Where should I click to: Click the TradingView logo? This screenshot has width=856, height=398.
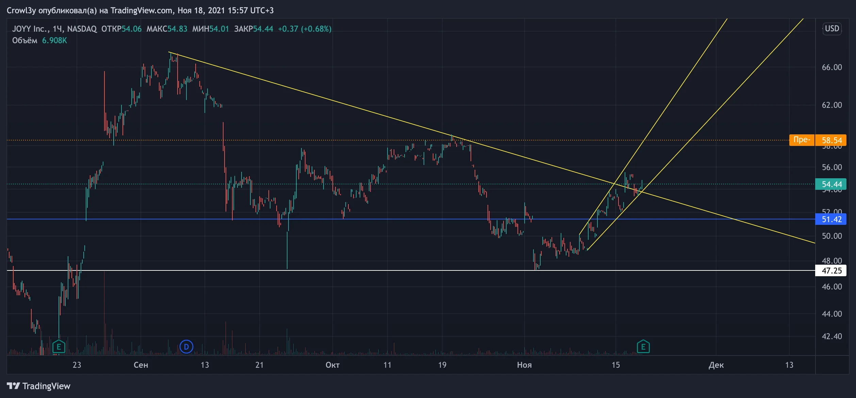tap(38, 386)
